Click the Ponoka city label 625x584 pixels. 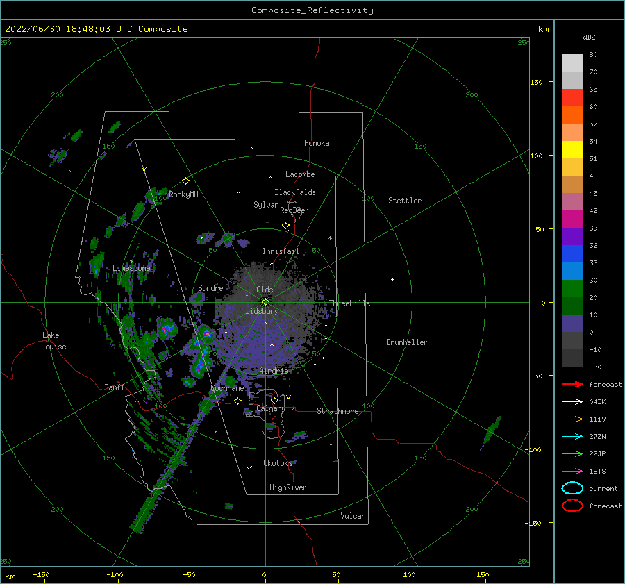317,143
